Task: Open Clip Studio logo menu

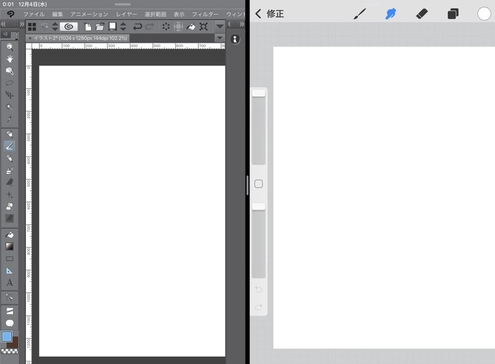Action: (11, 14)
